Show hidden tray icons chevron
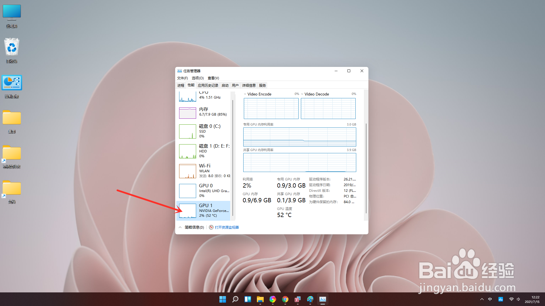 point(482,299)
